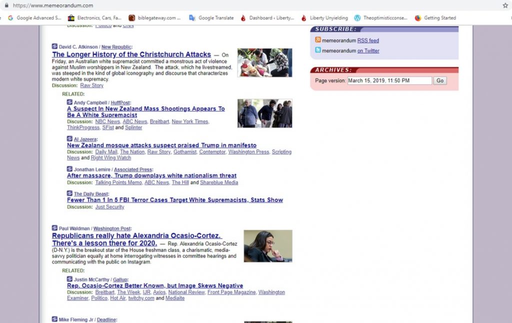Click the Page version date input field
512x323 pixels.
(x=389, y=80)
